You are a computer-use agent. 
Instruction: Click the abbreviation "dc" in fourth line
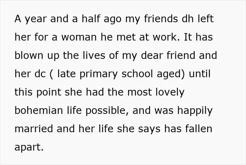click(x=40, y=74)
